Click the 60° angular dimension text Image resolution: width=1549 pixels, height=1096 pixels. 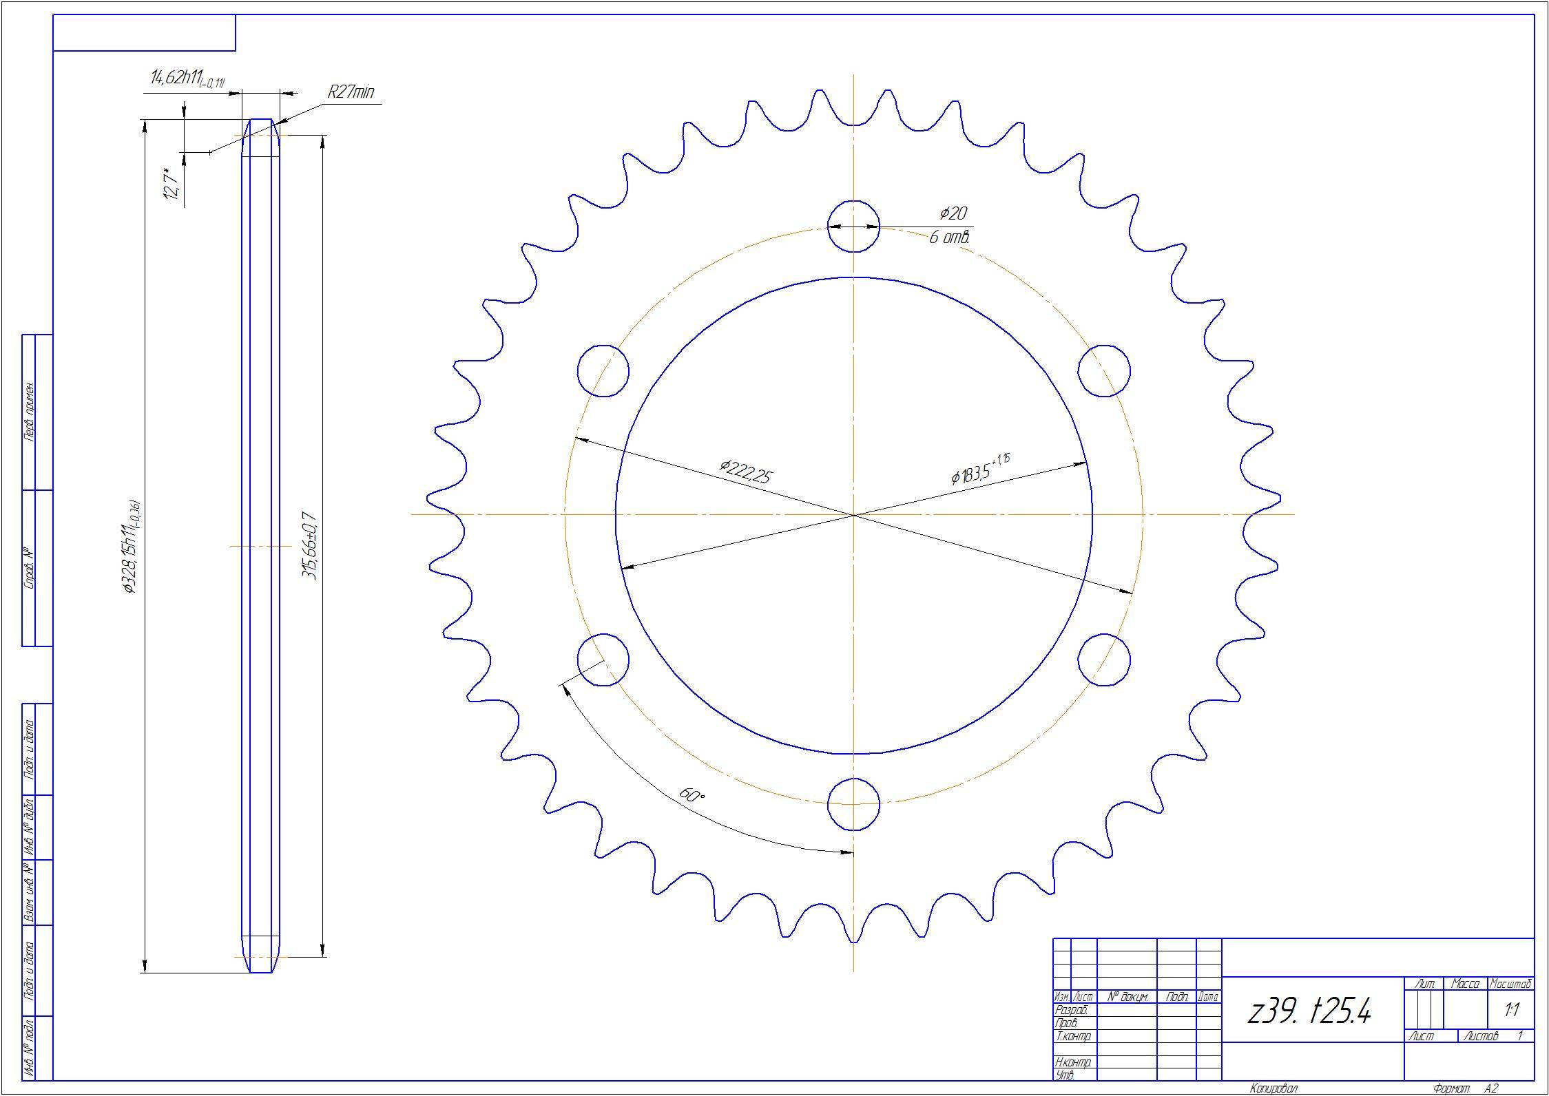point(693,794)
